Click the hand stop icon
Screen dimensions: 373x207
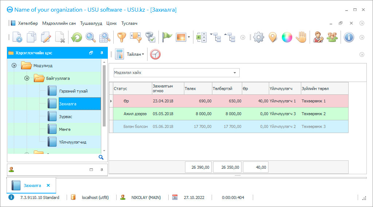[x=301, y=37]
